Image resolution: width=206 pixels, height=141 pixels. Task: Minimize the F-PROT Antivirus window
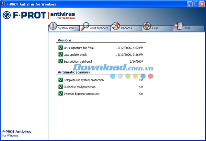pyautogui.click(x=189, y=4)
